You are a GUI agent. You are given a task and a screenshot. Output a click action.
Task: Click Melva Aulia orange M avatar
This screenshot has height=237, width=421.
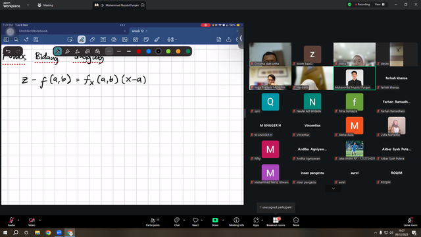click(x=355, y=126)
